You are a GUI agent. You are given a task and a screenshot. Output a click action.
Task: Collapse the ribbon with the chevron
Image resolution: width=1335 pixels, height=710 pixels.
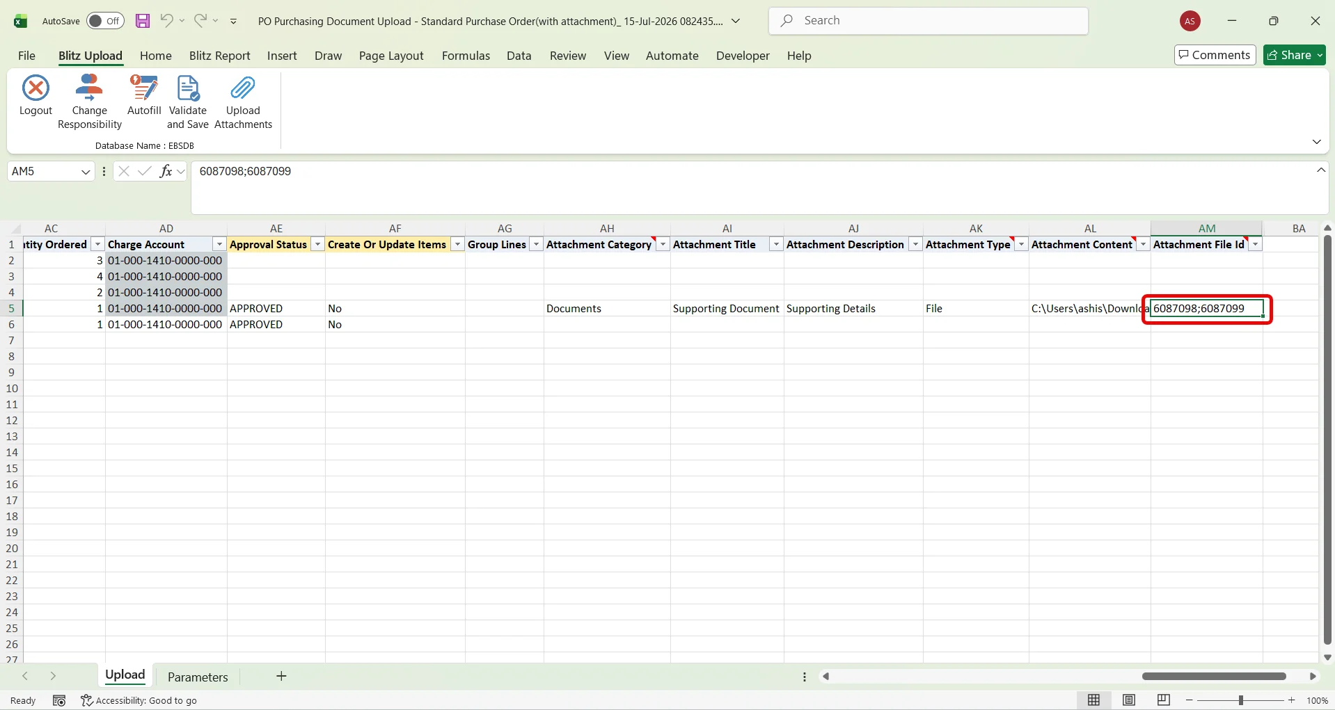coord(1316,142)
